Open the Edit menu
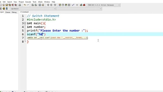Screen dimensions: 163x92 (x=4, y=2)
